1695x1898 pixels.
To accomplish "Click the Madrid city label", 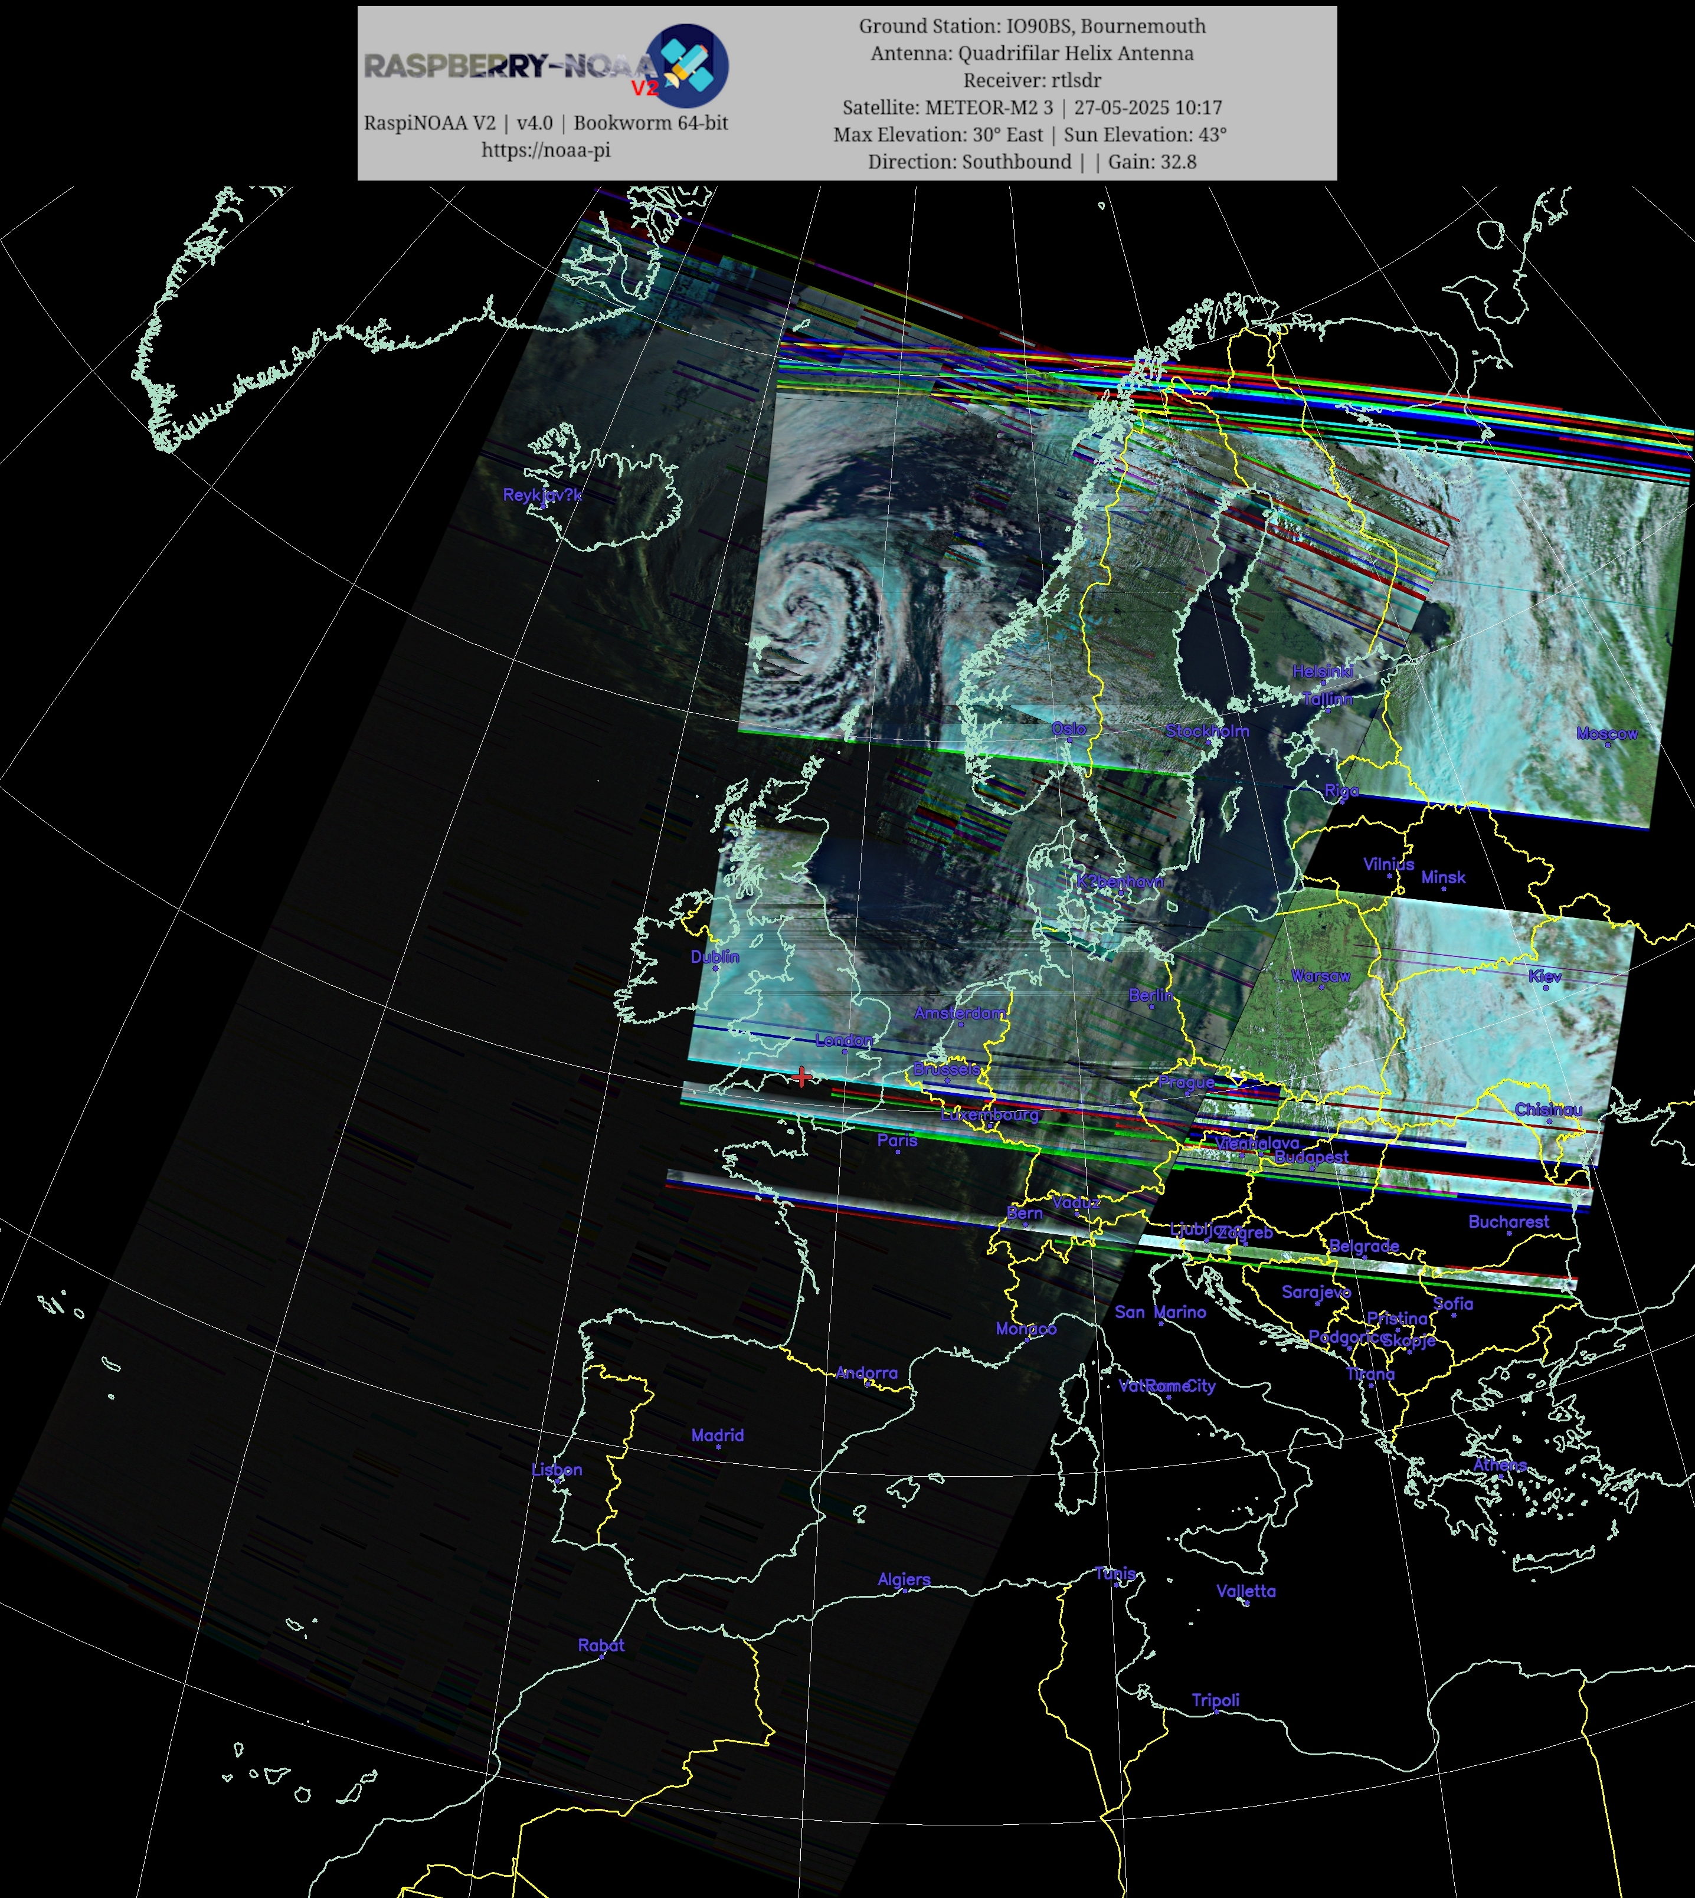I will [x=717, y=1434].
